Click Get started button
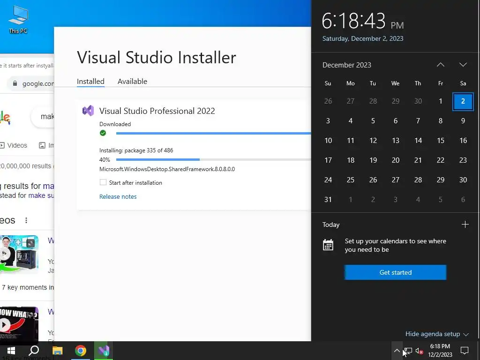Screen dimensions: 480x360 point(395,272)
